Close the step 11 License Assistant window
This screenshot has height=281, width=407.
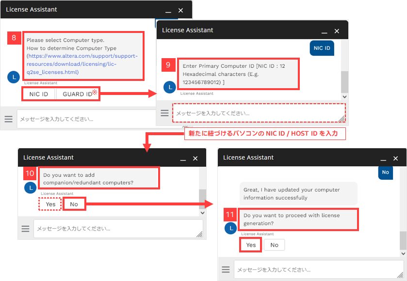395,158
